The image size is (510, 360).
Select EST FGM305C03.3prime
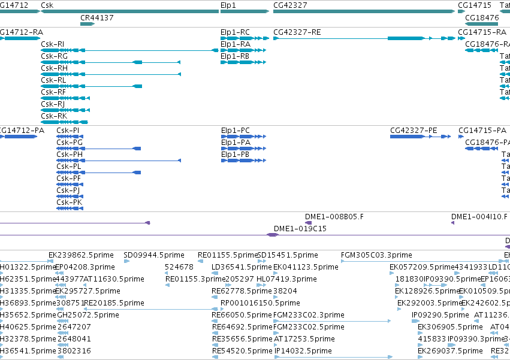(x=376, y=255)
